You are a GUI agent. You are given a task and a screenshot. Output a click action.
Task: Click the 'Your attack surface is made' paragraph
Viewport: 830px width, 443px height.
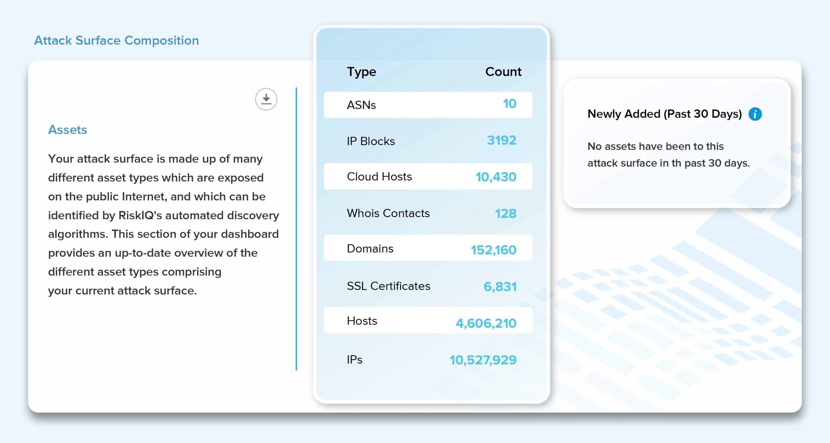(x=163, y=225)
